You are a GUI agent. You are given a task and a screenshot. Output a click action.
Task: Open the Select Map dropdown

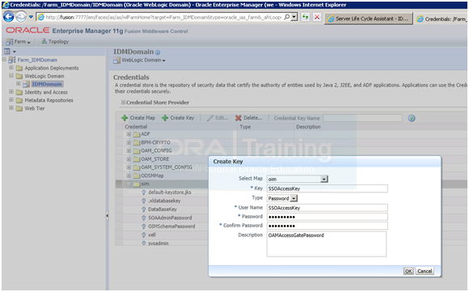324,180
